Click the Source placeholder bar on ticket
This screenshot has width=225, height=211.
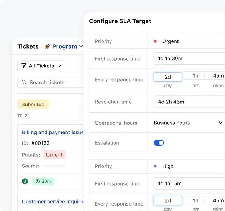(x=54, y=166)
